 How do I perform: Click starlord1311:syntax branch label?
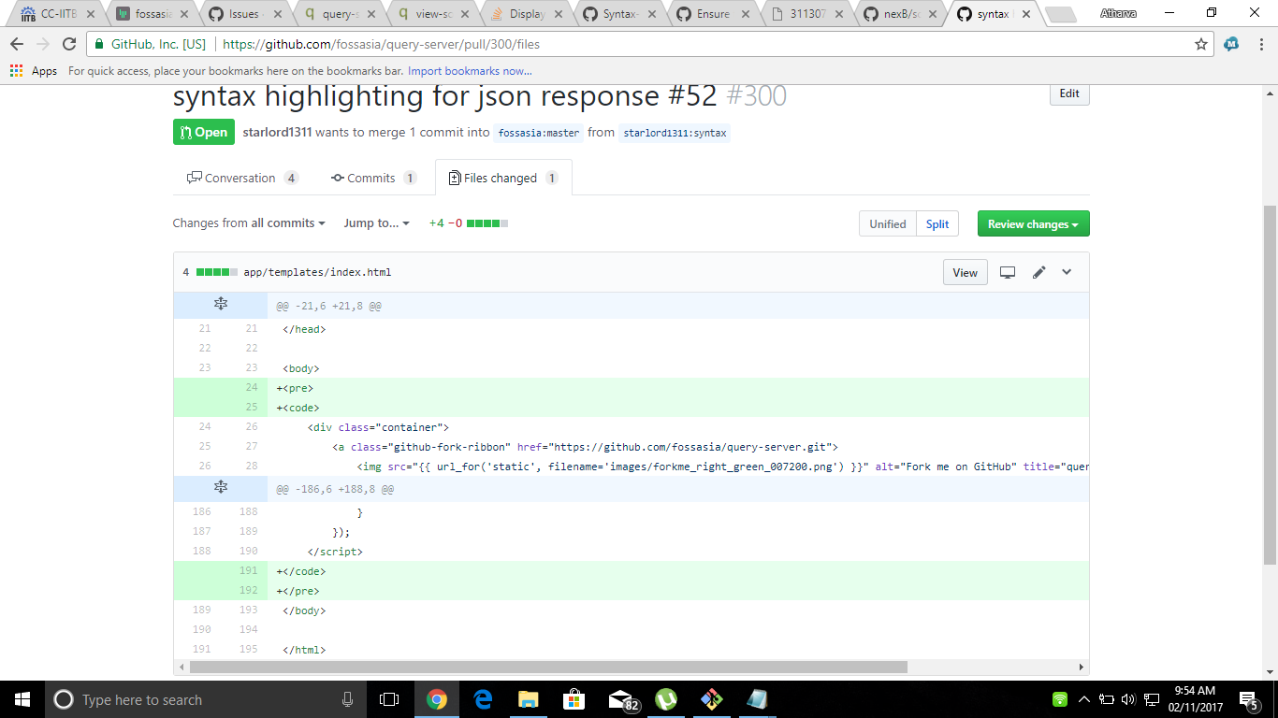point(675,133)
